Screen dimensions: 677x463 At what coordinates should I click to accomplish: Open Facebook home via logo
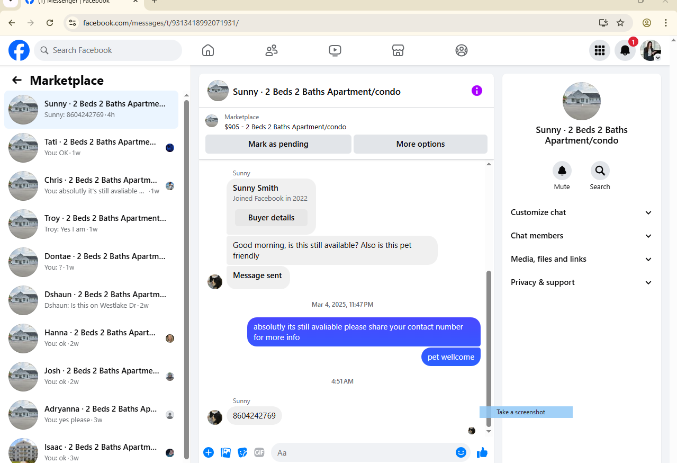click(x=19, y=50)
